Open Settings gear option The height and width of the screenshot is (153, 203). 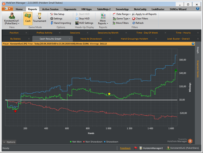click(56, 19)
